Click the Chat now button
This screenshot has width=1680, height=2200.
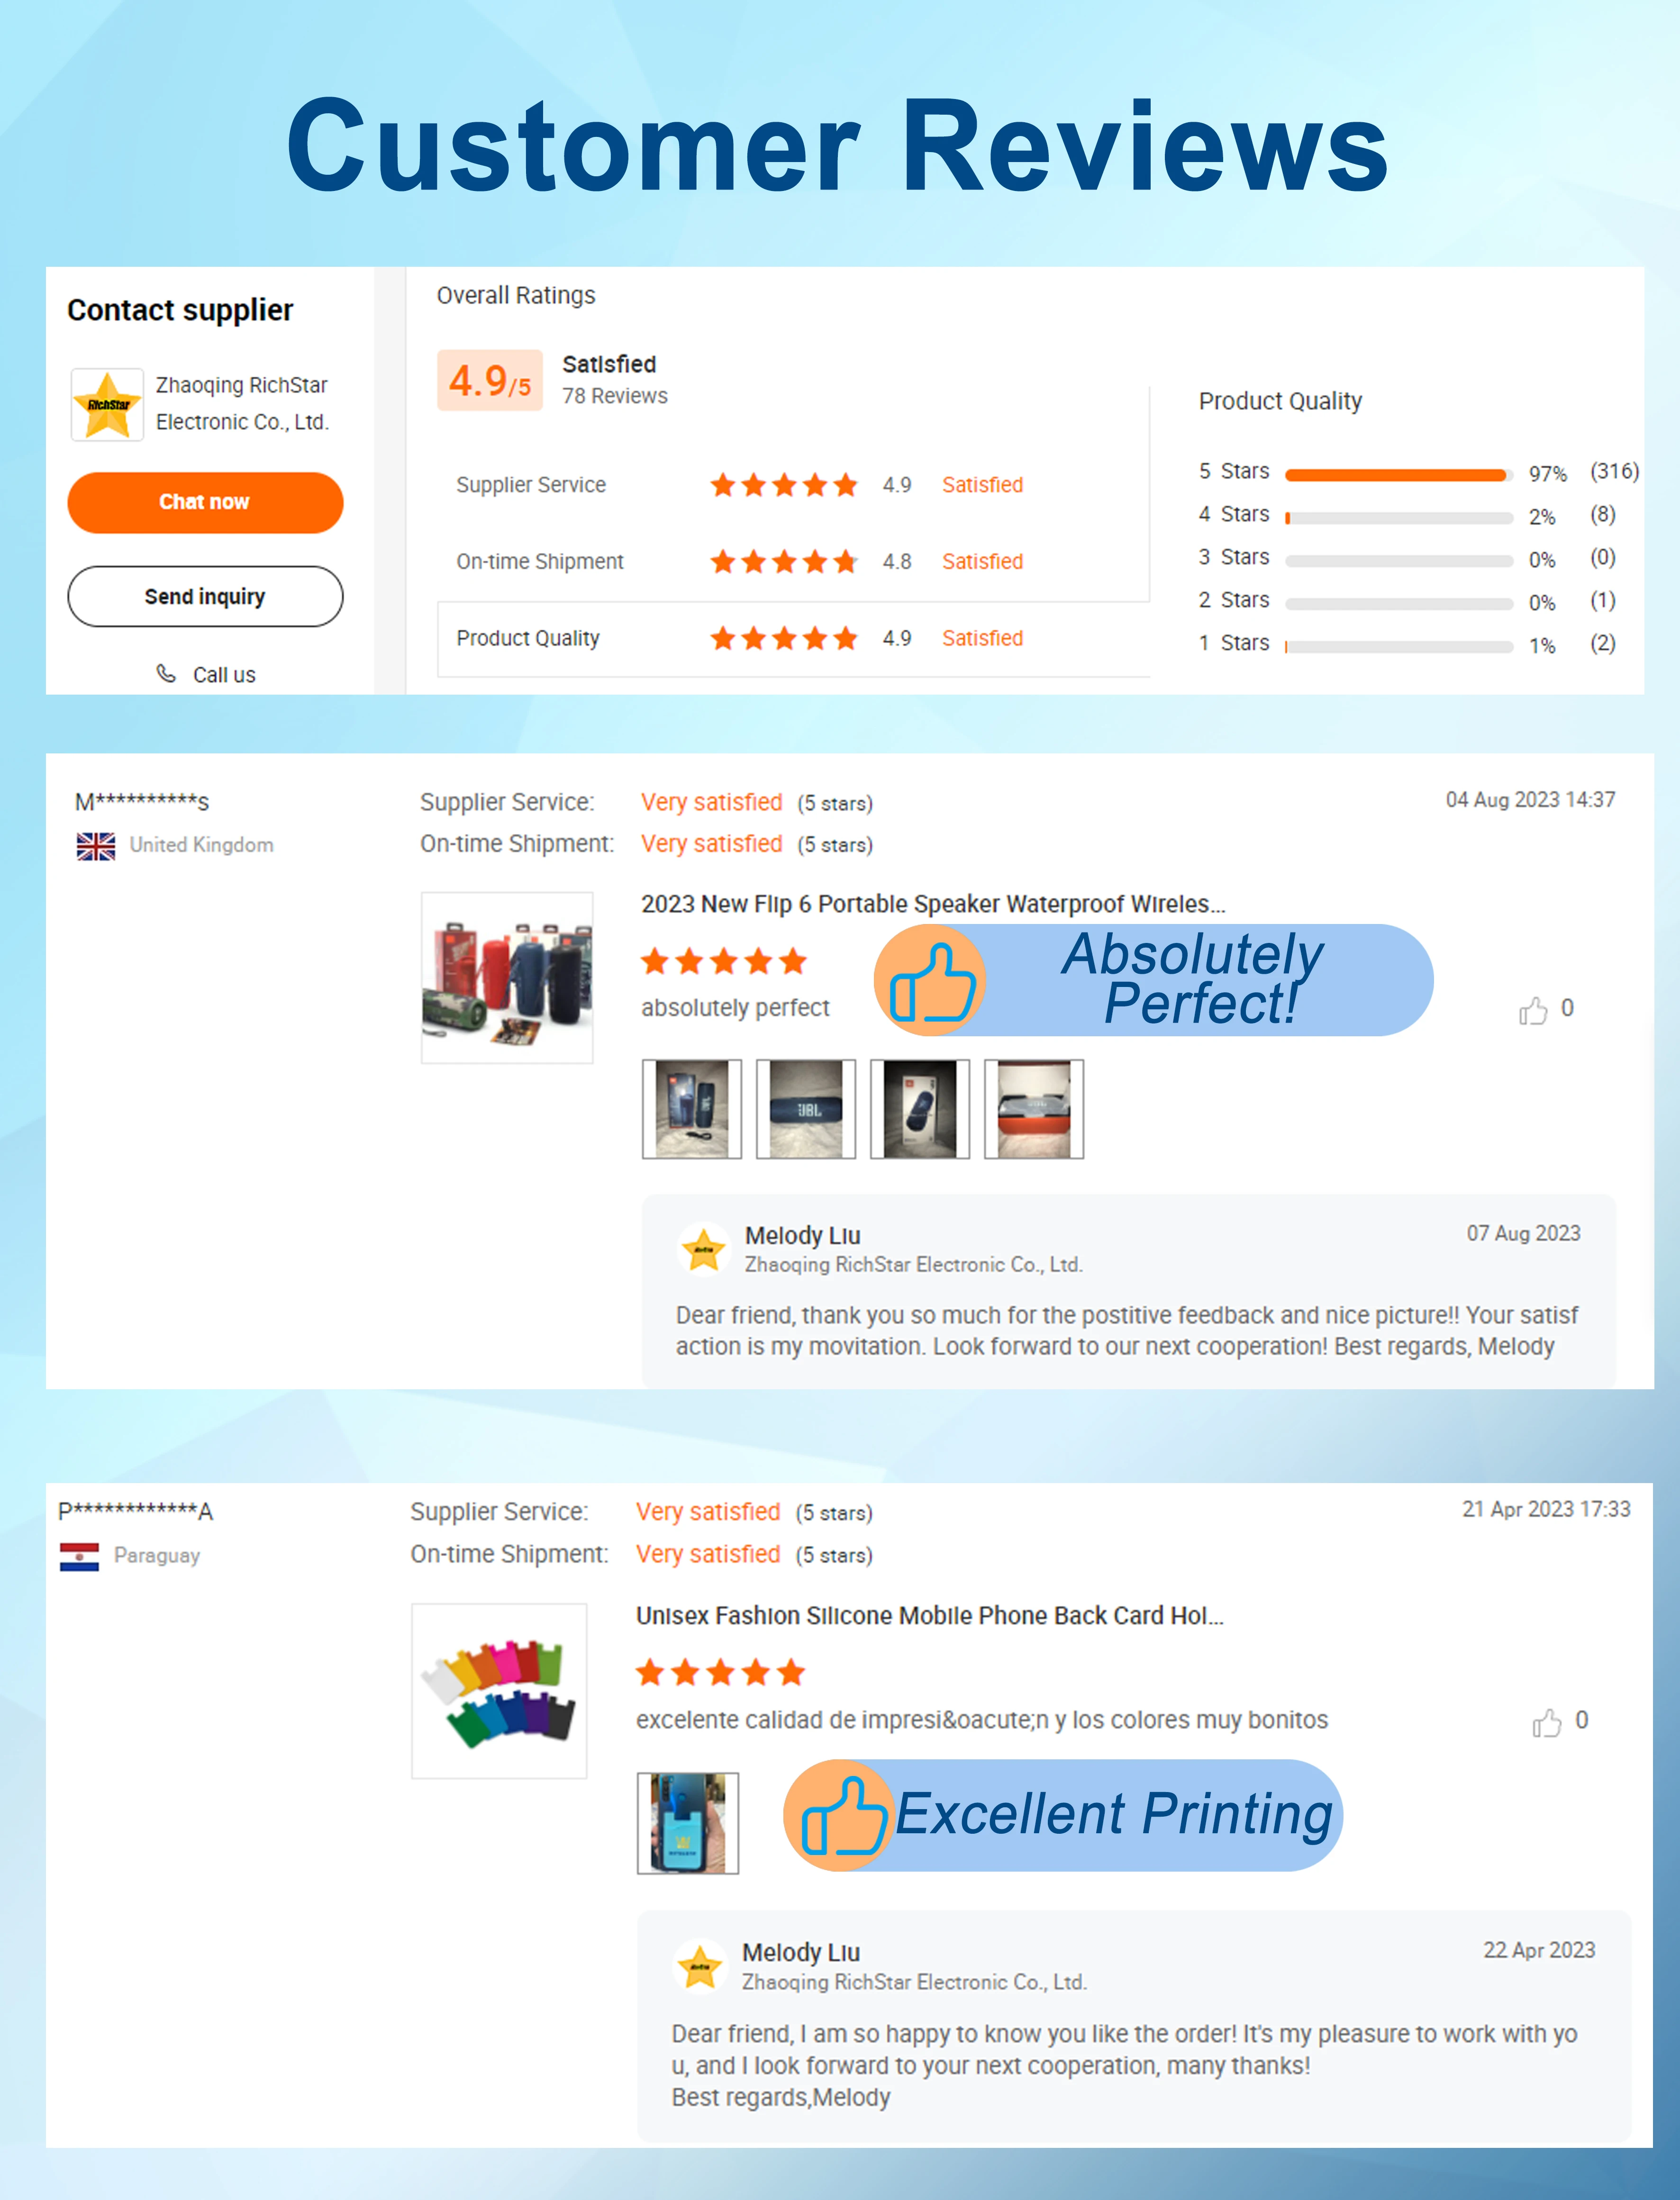[205, 502]
